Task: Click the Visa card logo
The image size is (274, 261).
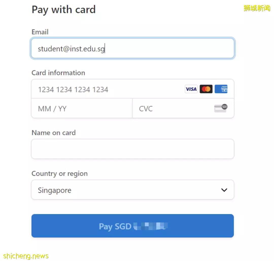Action: pyautogui.click(x=191, y=89)
